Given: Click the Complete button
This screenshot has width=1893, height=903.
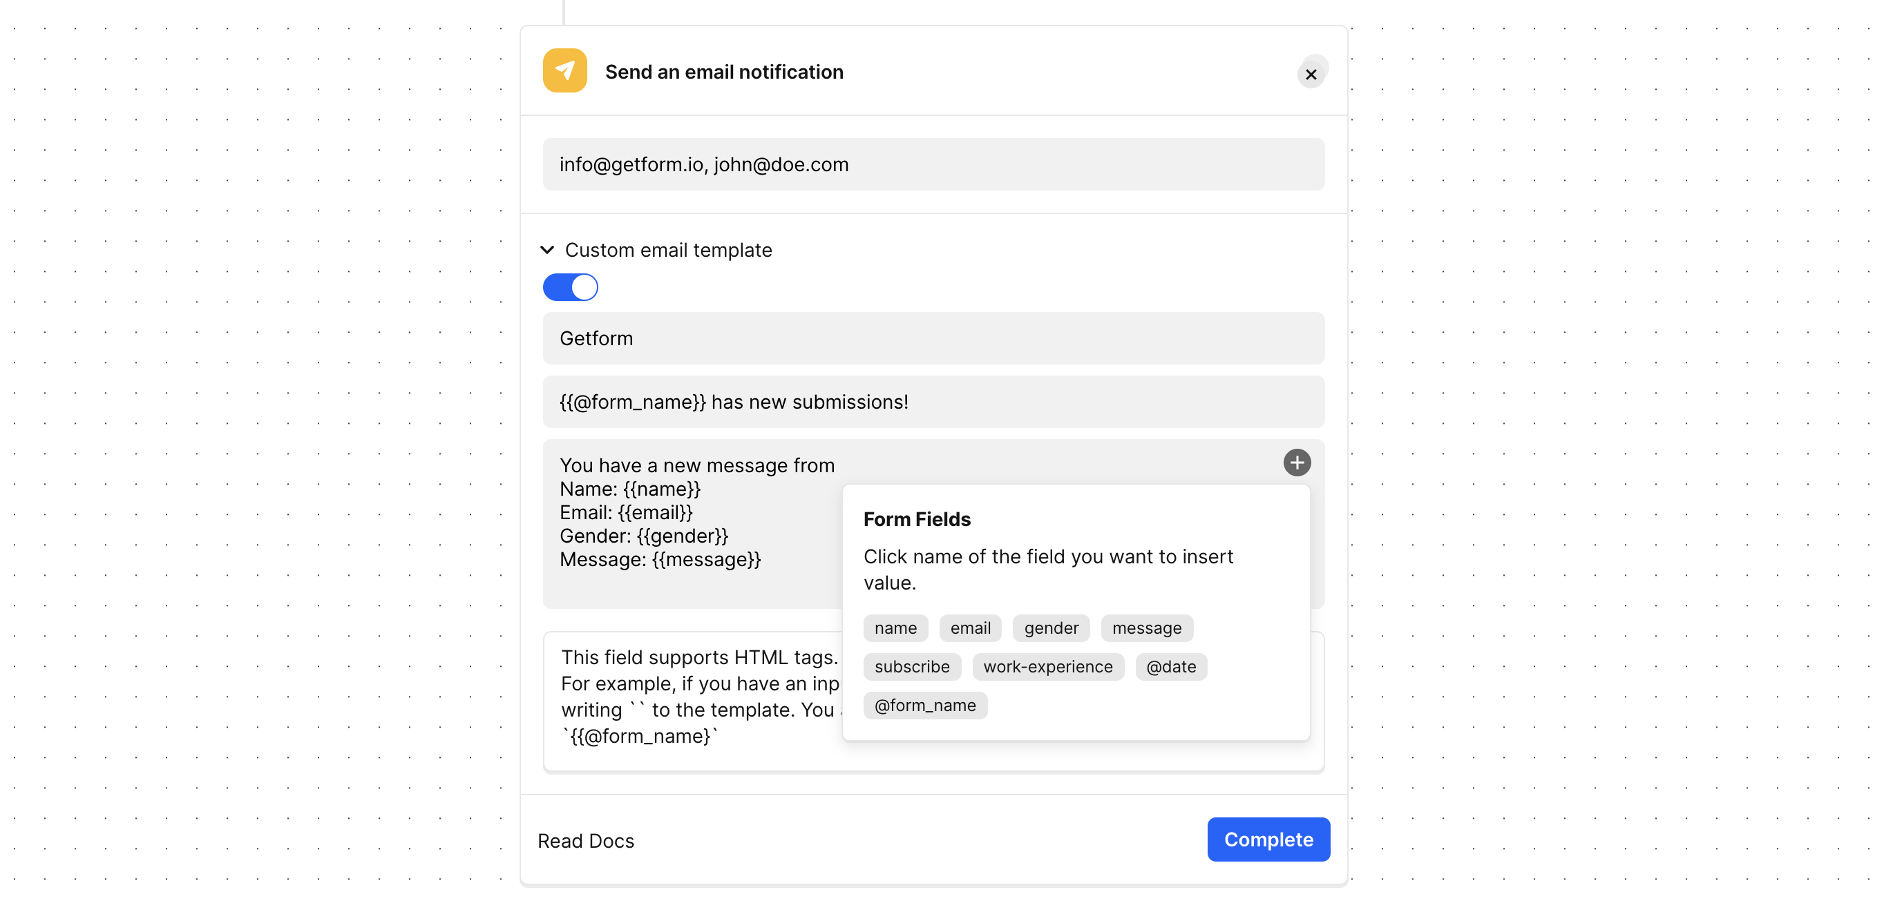Looking at the screenshot, I should [1268, 838].
